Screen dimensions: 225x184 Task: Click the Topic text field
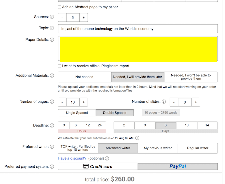point(138,29)
